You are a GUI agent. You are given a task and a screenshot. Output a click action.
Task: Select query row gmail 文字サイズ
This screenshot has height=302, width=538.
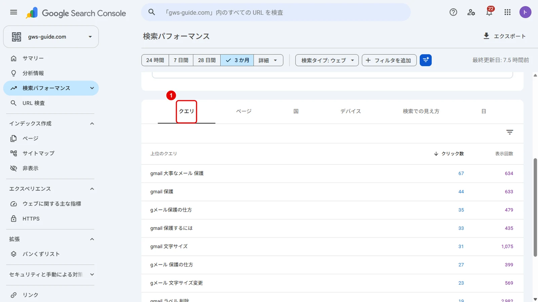click(x=332, y=247)
